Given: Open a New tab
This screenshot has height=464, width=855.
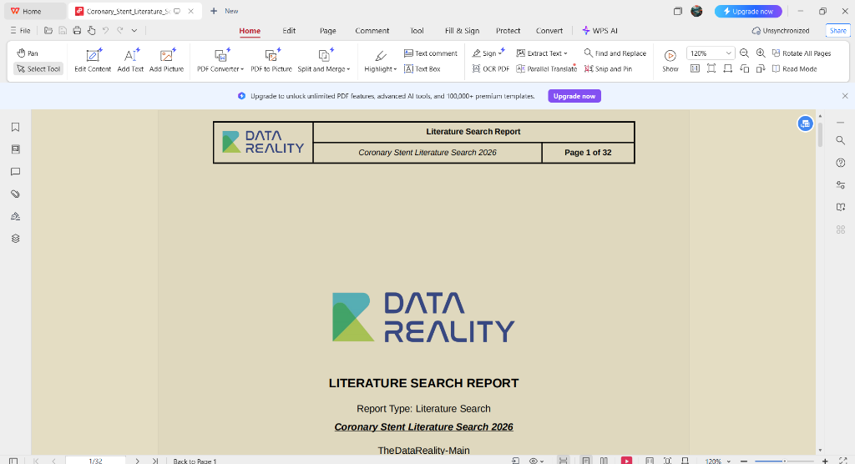Looking at the screenshot, I should pos(224,11).
